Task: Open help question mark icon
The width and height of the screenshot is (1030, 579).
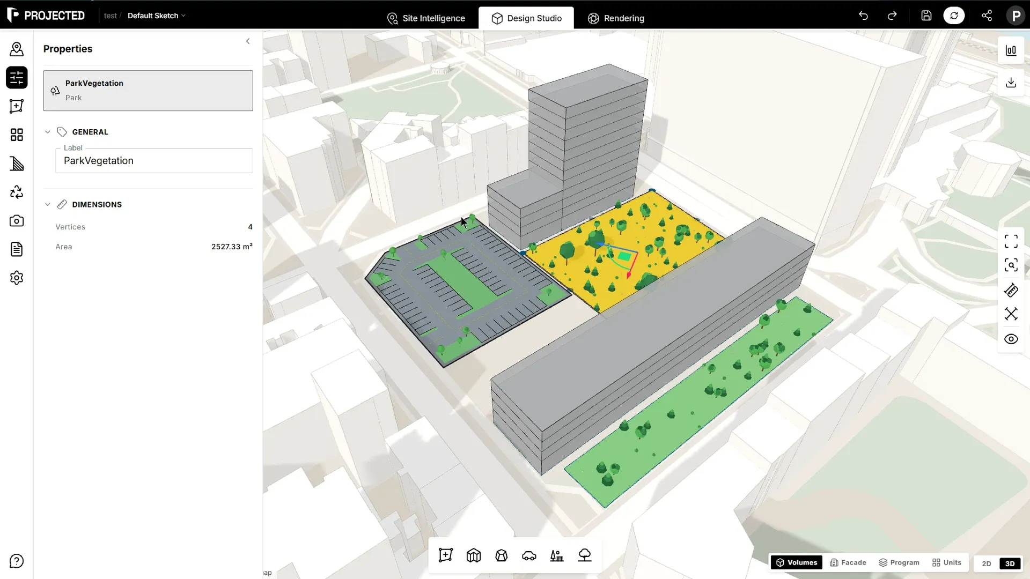Action: click(x=17, y=561)
